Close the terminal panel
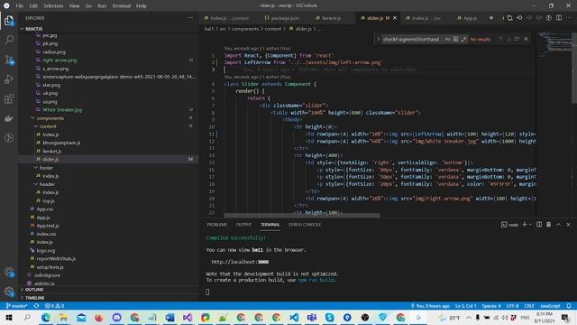Screen dimensions: 577x325 [x=568, y=225]
